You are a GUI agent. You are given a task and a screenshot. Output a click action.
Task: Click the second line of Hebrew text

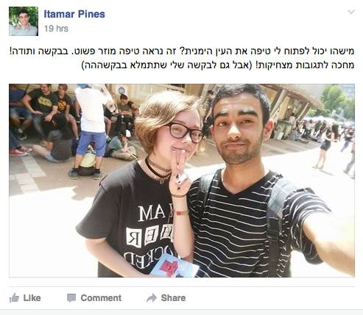coord(218,65)
